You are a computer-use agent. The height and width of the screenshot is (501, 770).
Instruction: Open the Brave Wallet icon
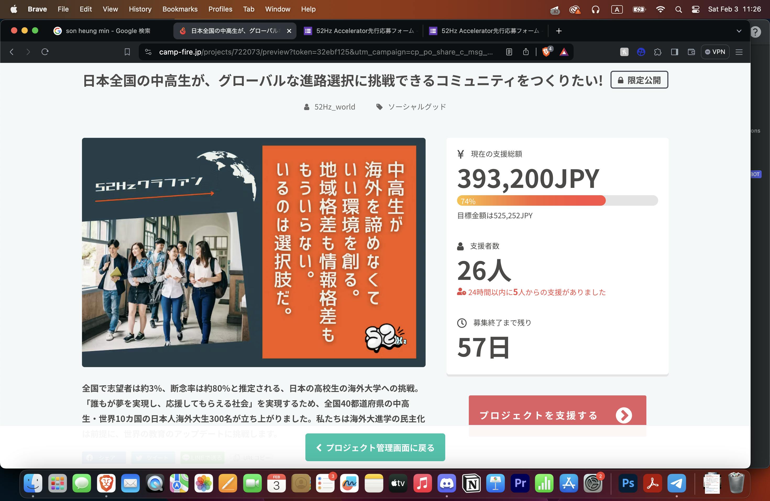[x=691, y=52]
